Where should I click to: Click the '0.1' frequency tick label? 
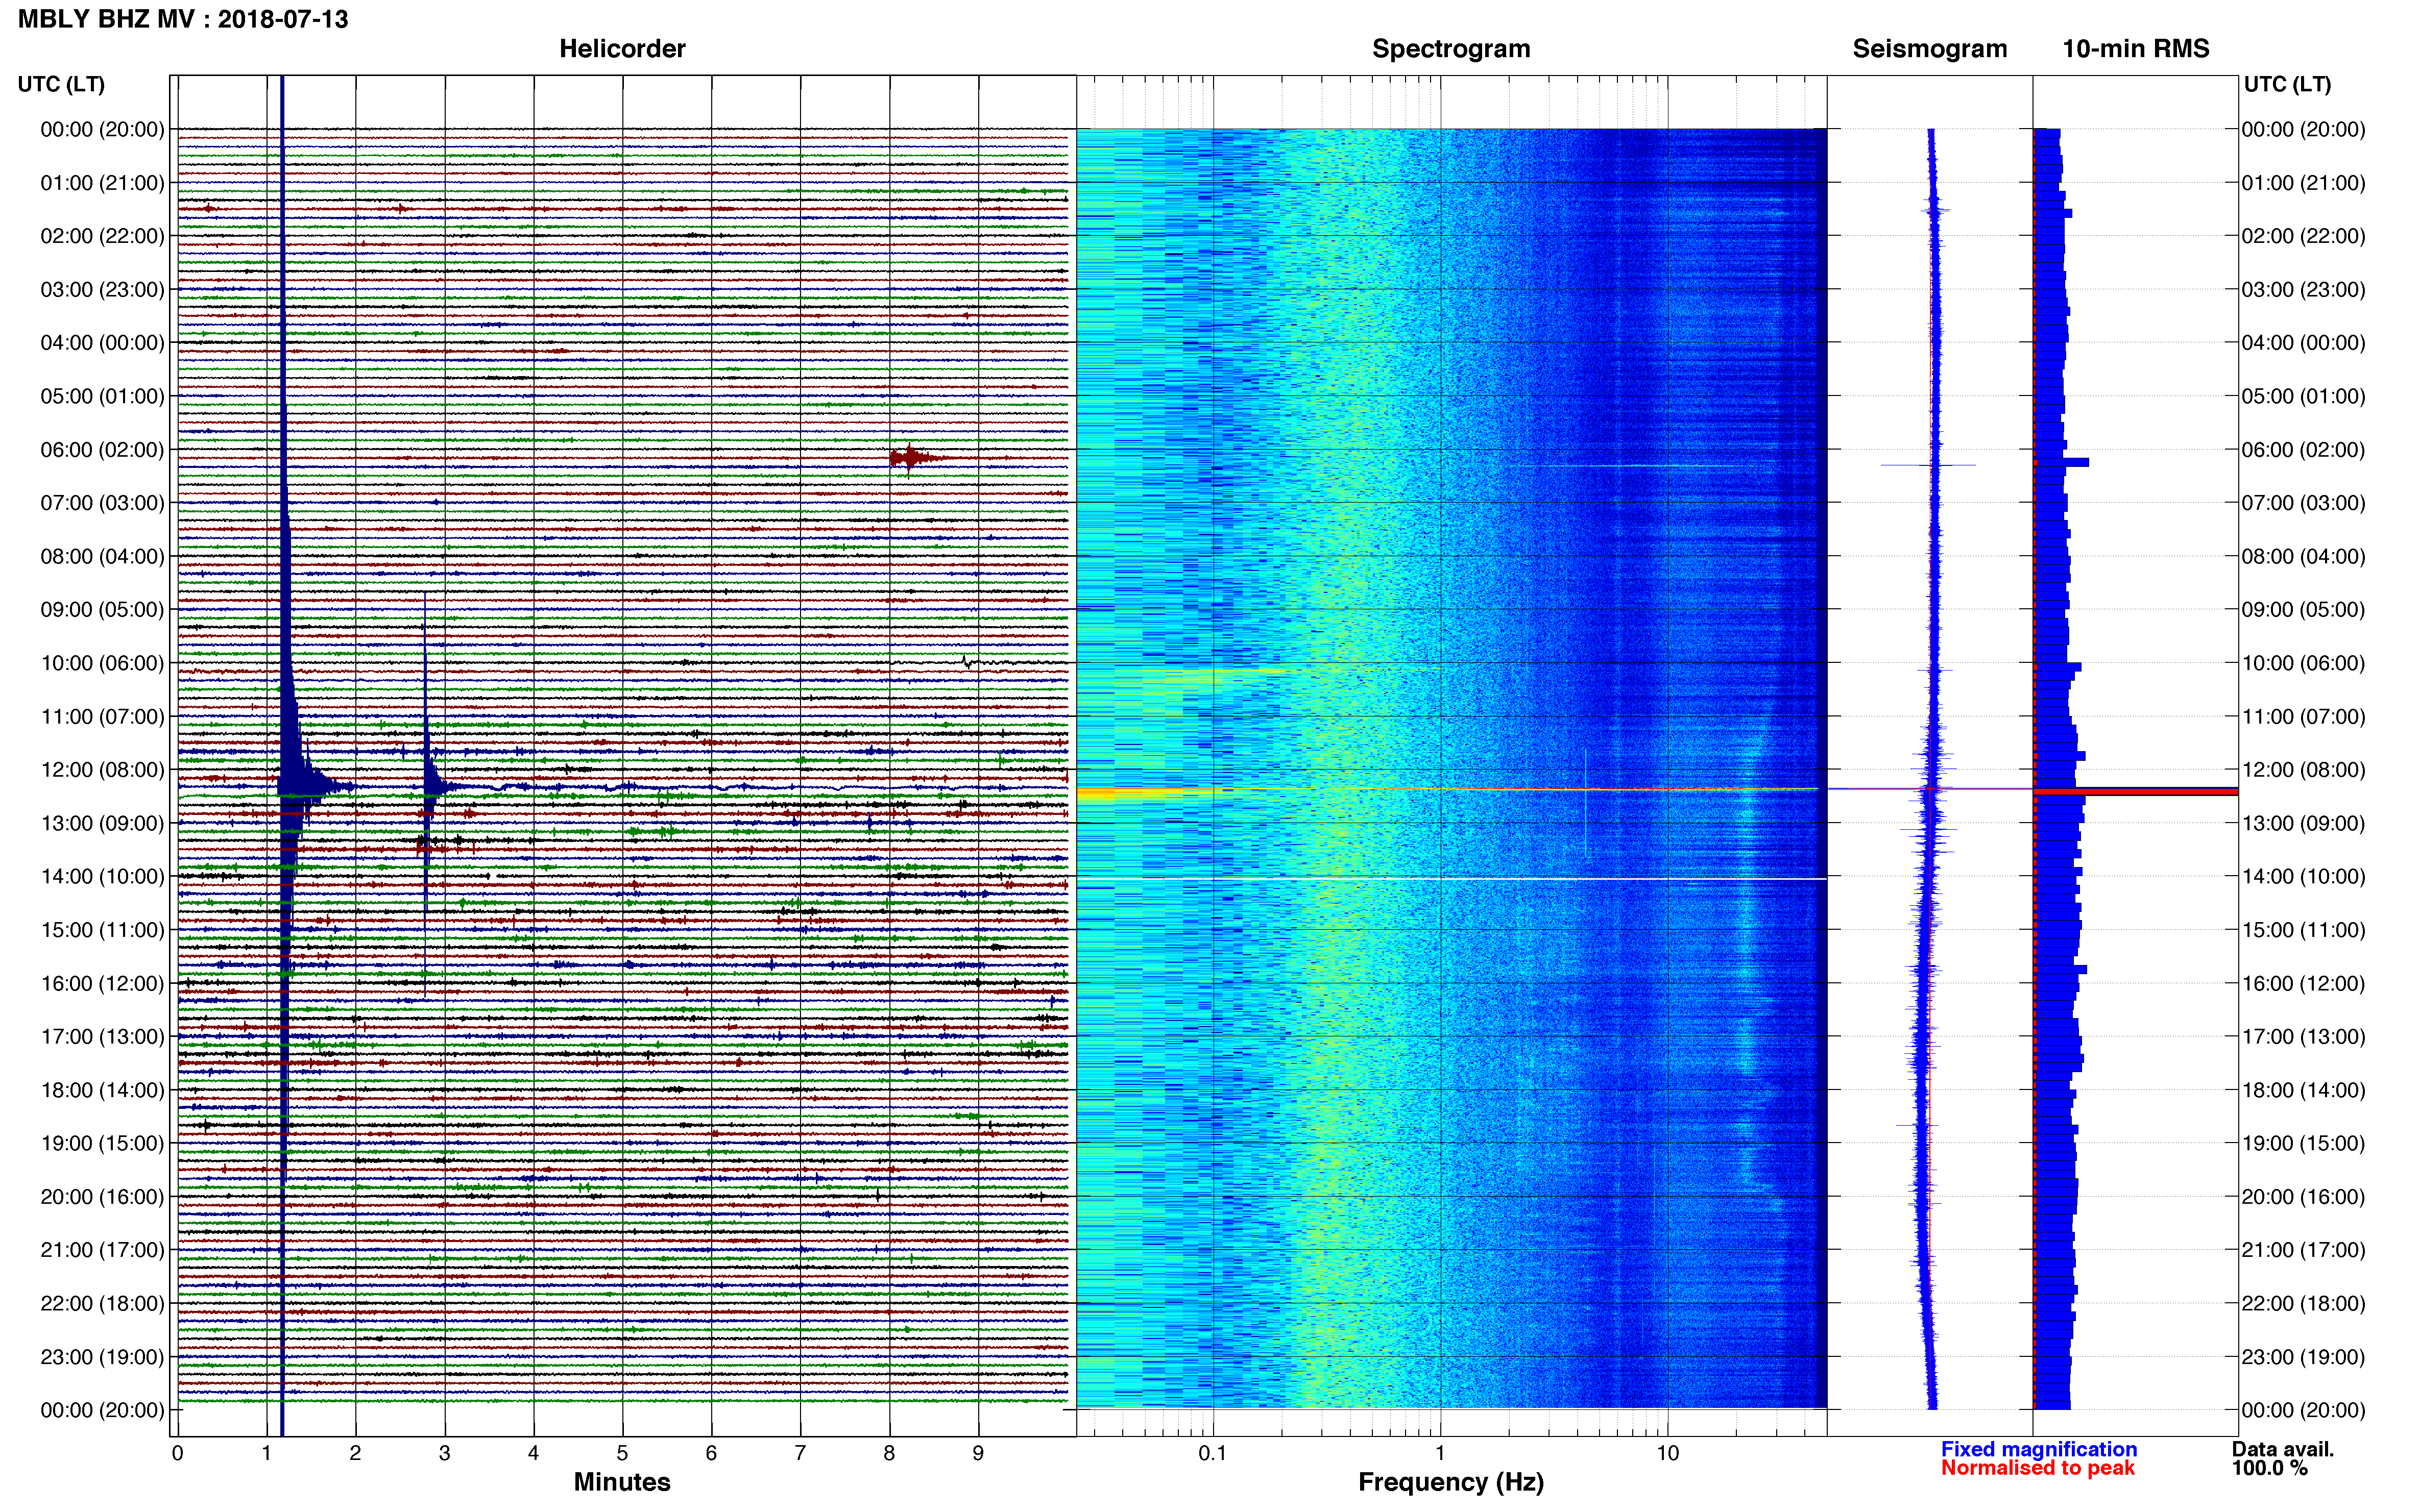point(1213,1453)
